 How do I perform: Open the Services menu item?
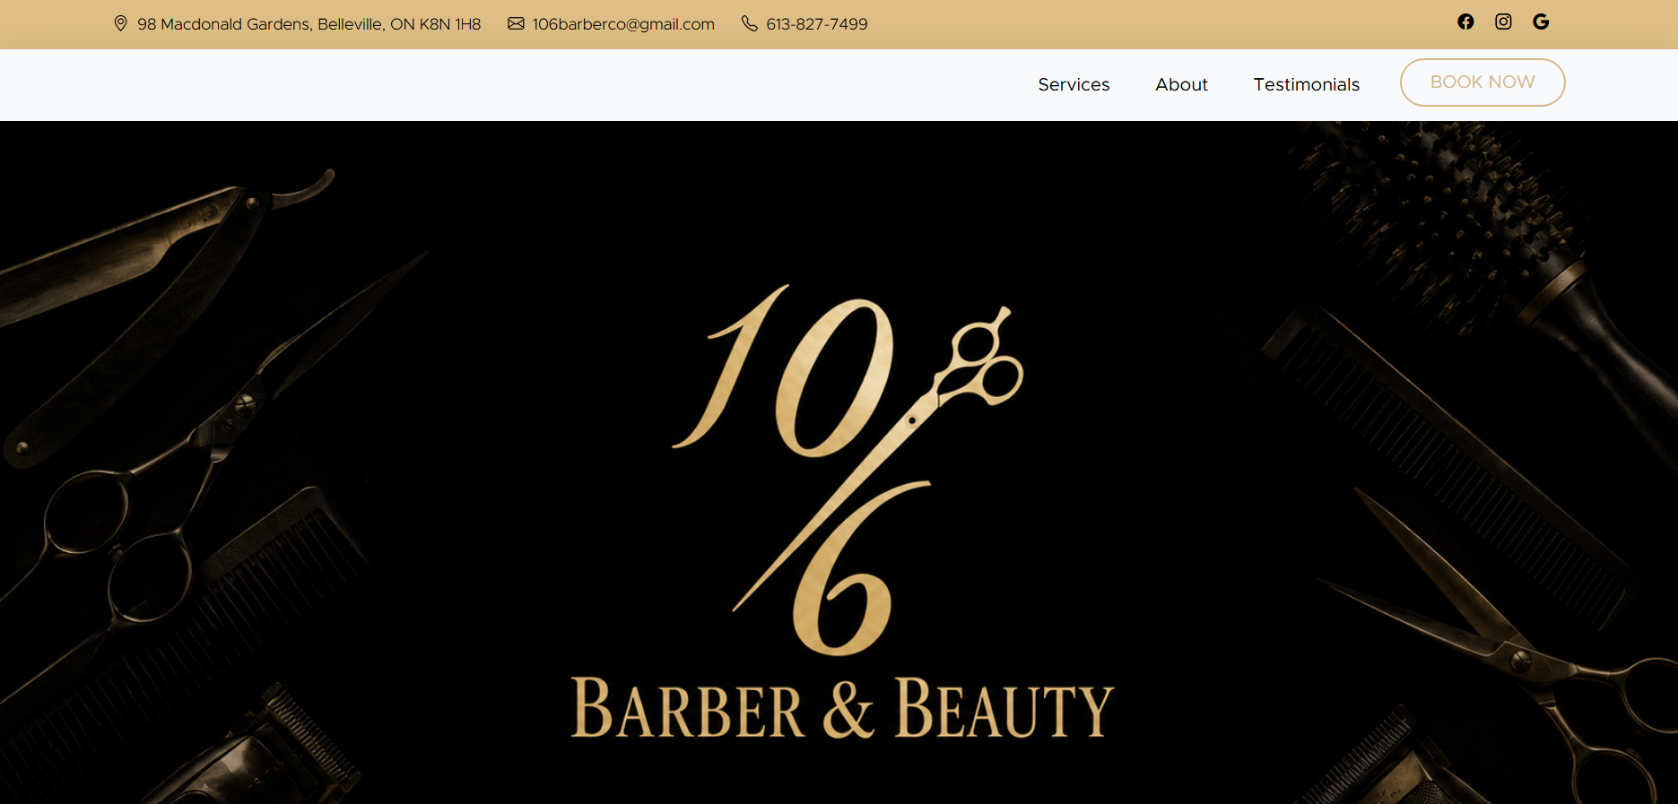click(x=1074, y=84)
